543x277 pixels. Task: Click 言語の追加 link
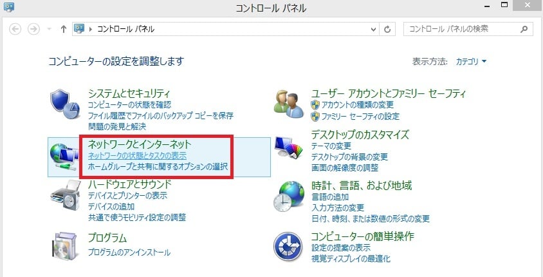point(330,197)
